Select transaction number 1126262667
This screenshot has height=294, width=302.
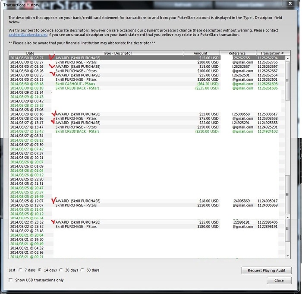267,71
